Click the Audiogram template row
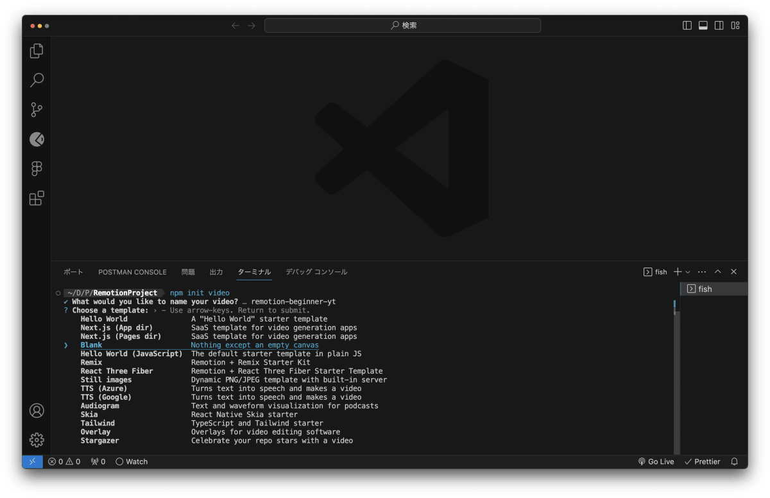 click(x=230, y=406)
